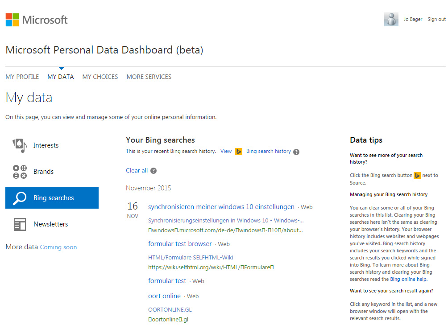
Task: Click the orange Bing icon beside View
Action: pyautogui.click(x=239, y=152)
